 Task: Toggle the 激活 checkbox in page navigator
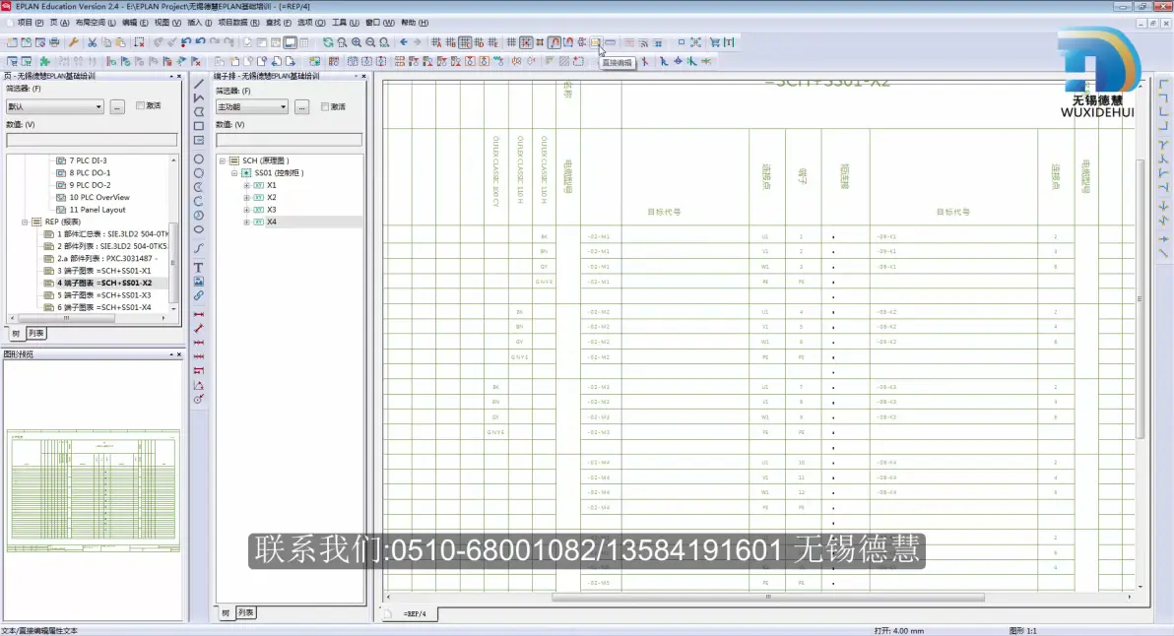(140, 106)
